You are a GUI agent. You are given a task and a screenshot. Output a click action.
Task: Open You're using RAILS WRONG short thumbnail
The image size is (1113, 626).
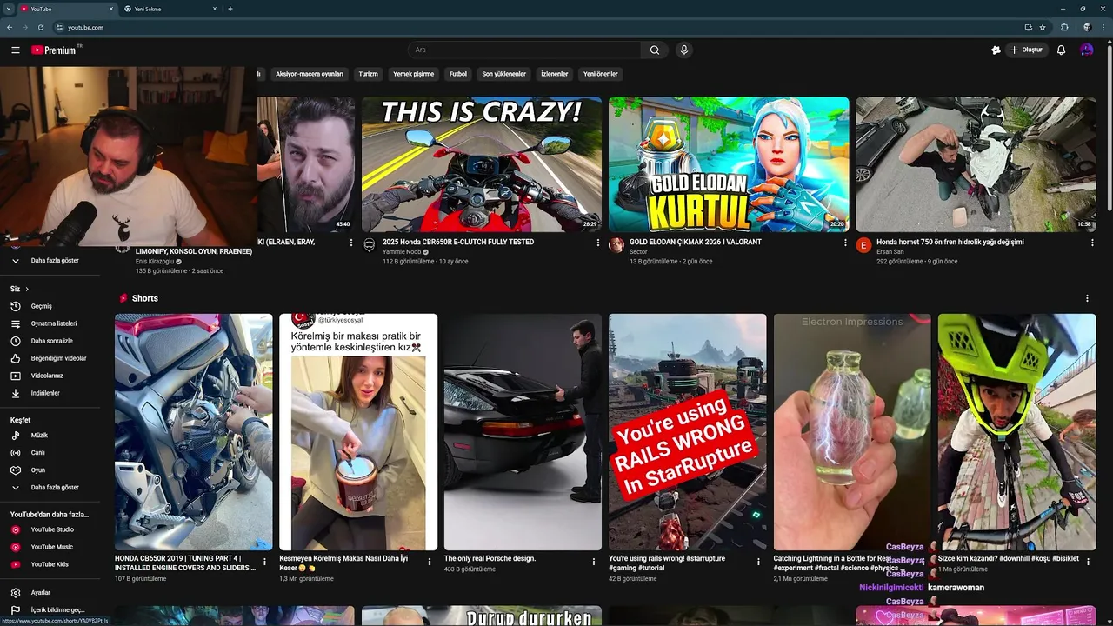(687, 432)
